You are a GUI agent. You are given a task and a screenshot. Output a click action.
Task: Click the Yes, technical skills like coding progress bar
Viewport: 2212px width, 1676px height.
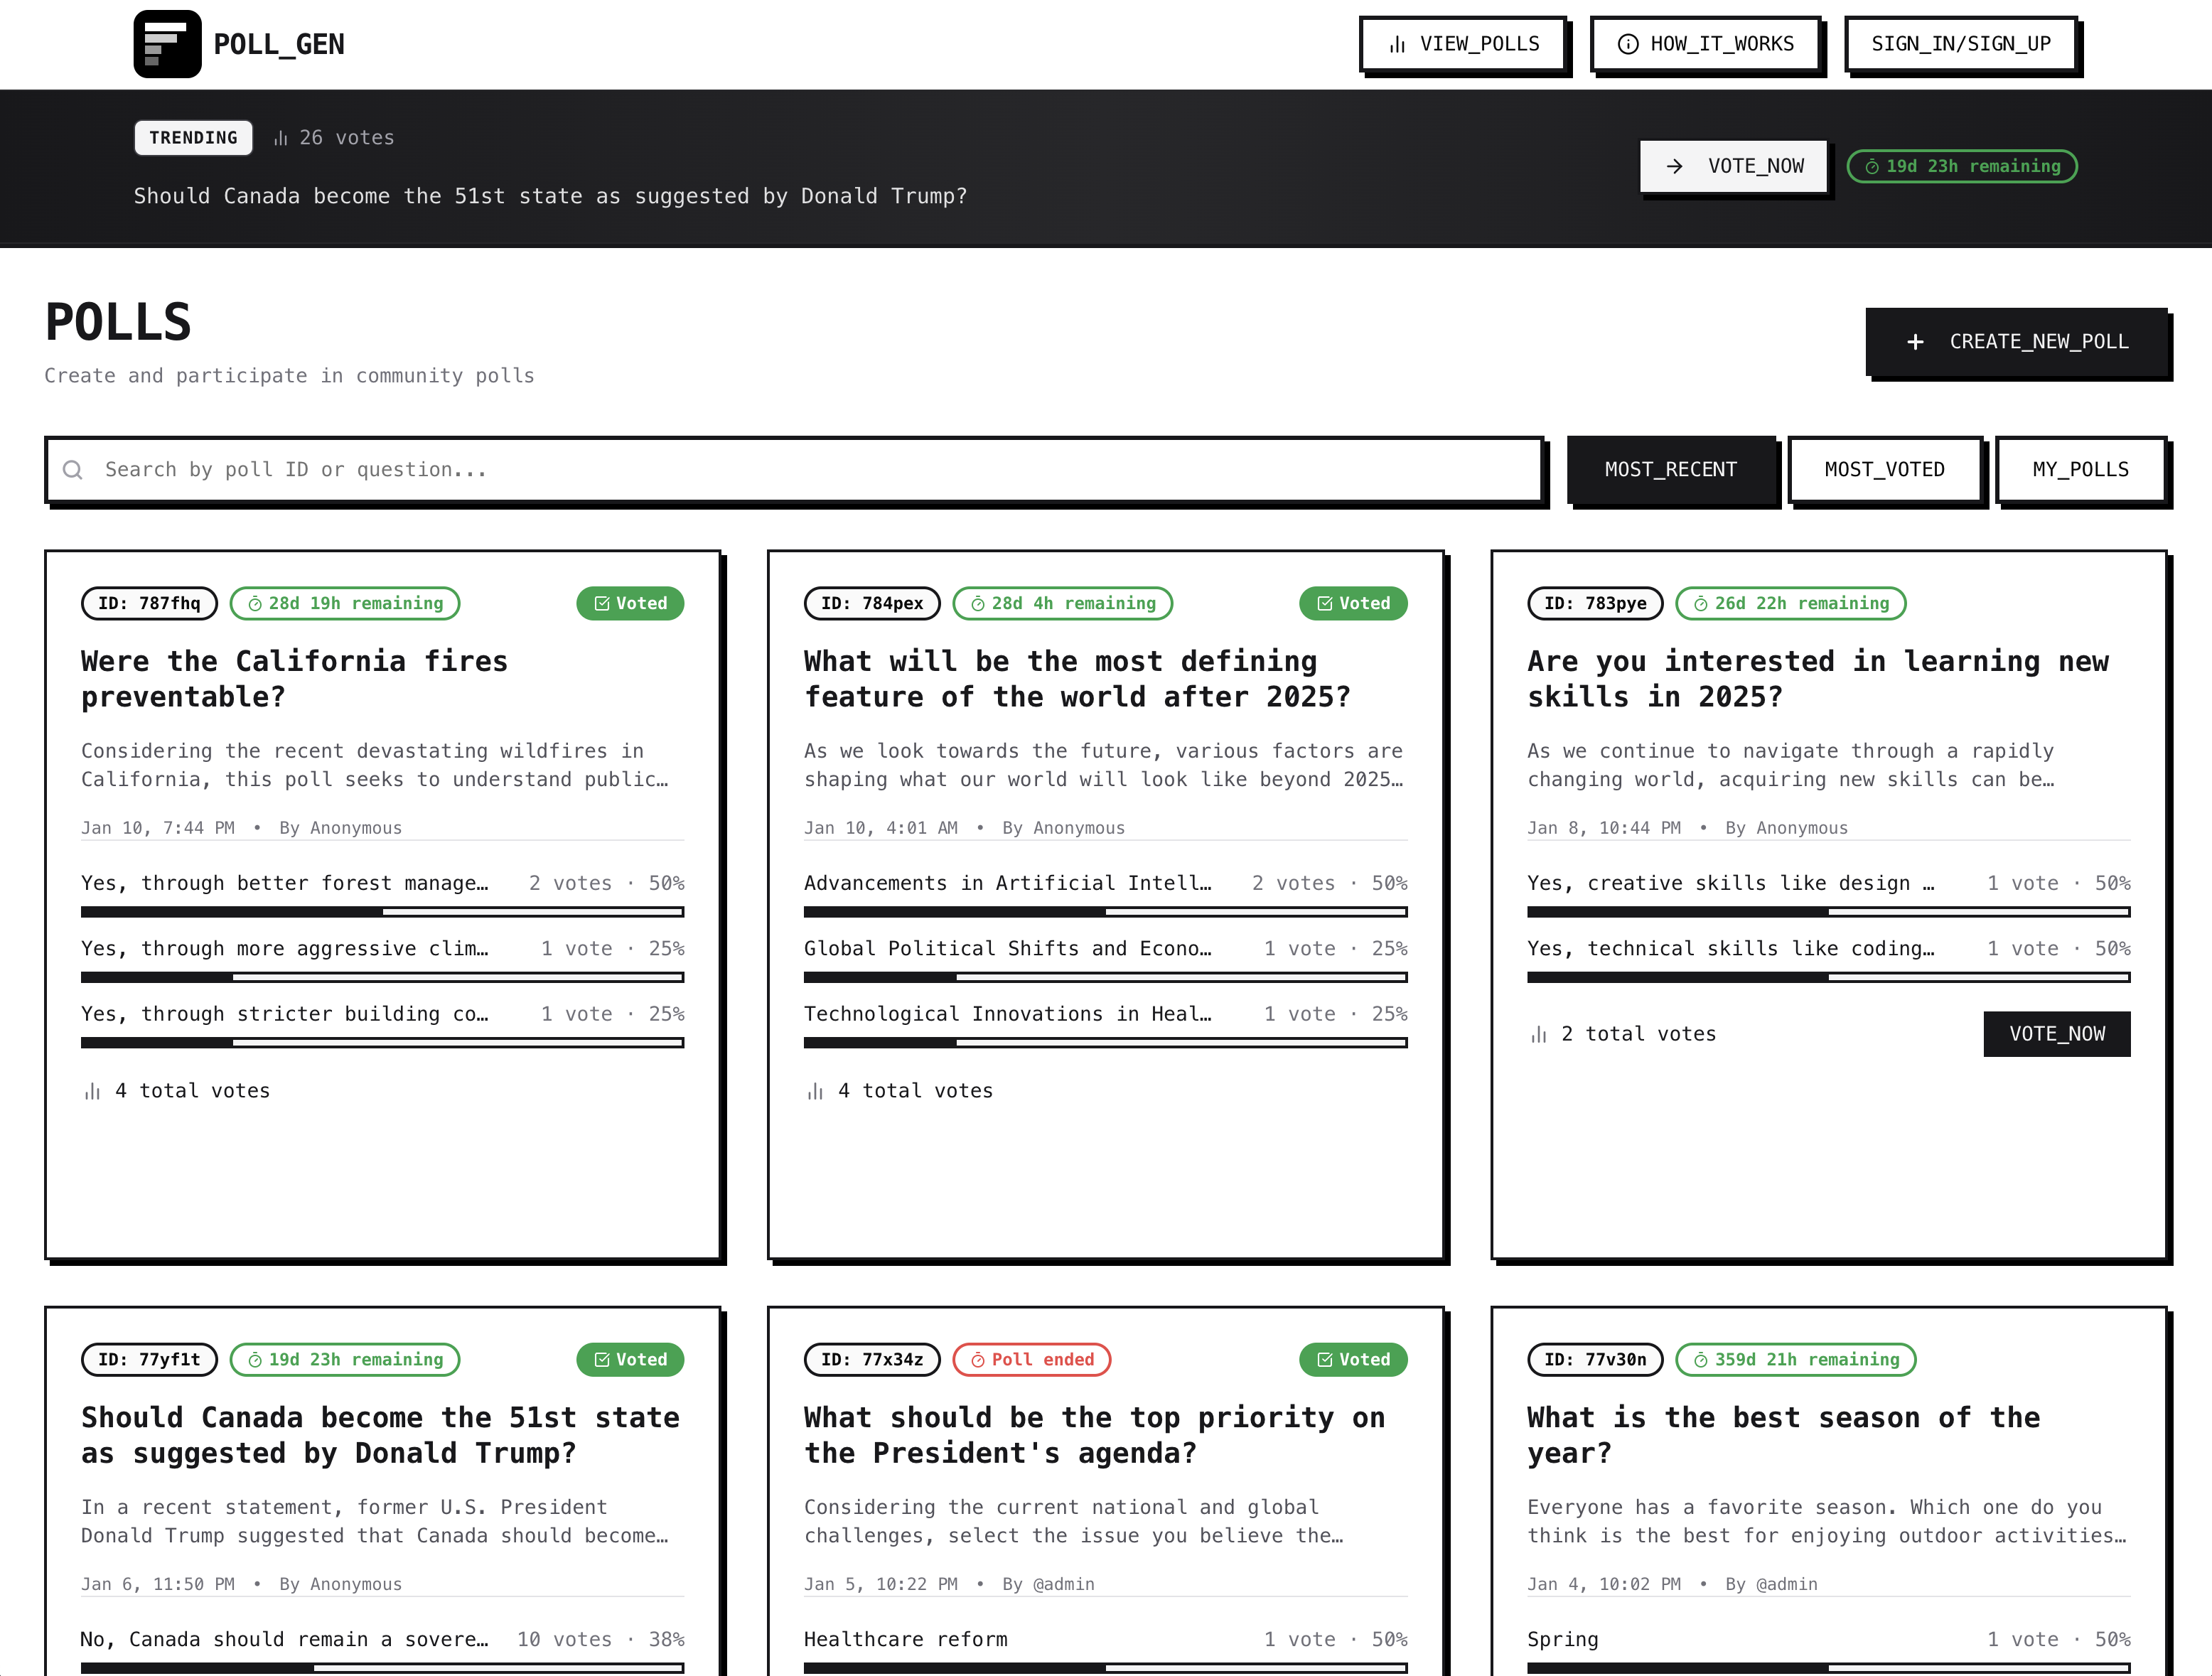tap(1828, 977)
